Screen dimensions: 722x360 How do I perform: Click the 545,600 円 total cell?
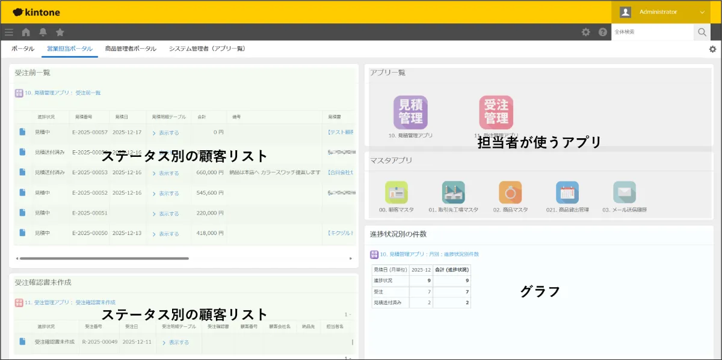tap(210, 193)
